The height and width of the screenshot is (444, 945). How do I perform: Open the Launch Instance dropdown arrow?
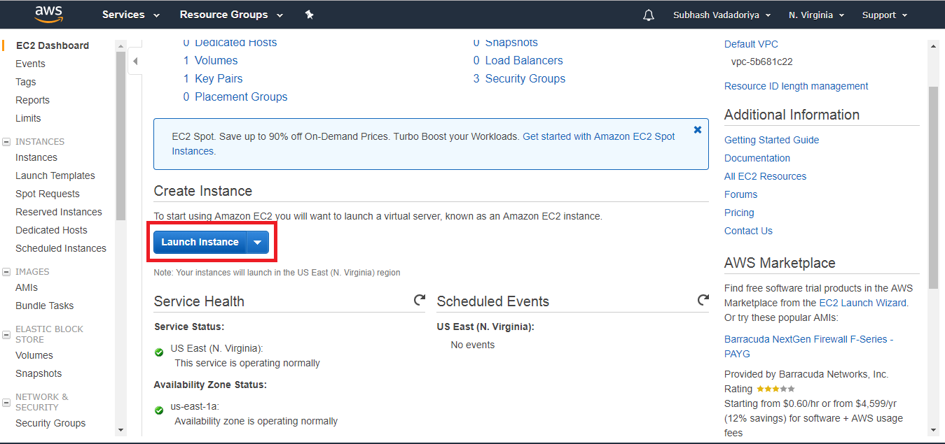258,243
